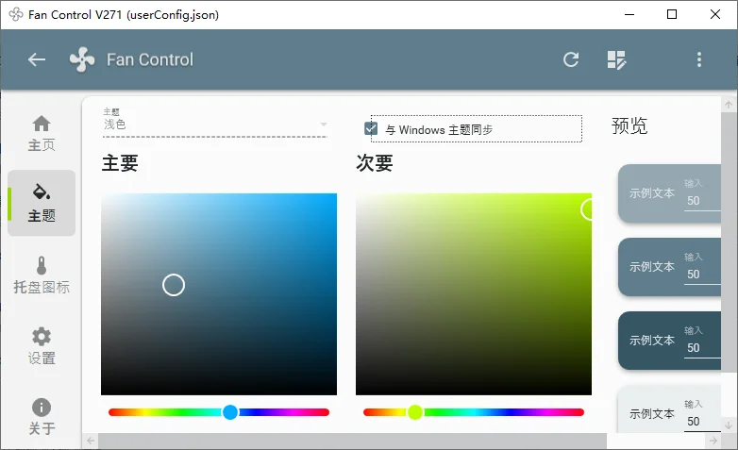Go back with the left arrow icon
Viewport: 738px width, 450px height.
pos(37,59)
